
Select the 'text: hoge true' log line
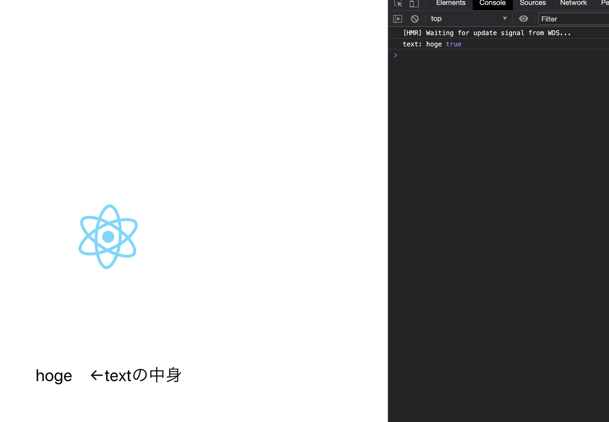pyautogui.click(x=432, y=44)
